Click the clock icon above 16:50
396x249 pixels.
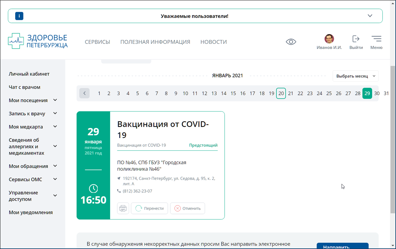(x=94, y=189)
